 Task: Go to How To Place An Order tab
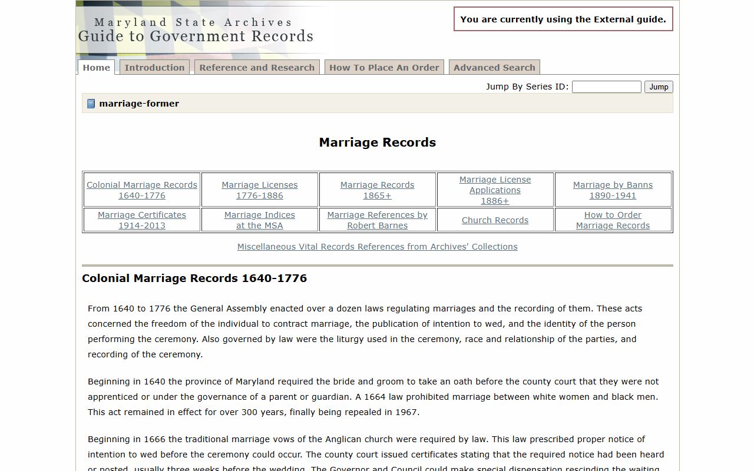click(384, 67)
